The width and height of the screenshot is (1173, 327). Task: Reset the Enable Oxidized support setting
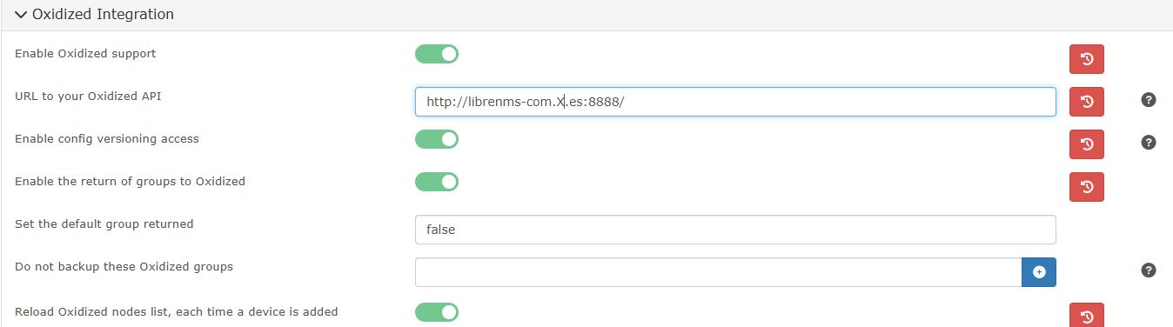[x=1086, y=59]
